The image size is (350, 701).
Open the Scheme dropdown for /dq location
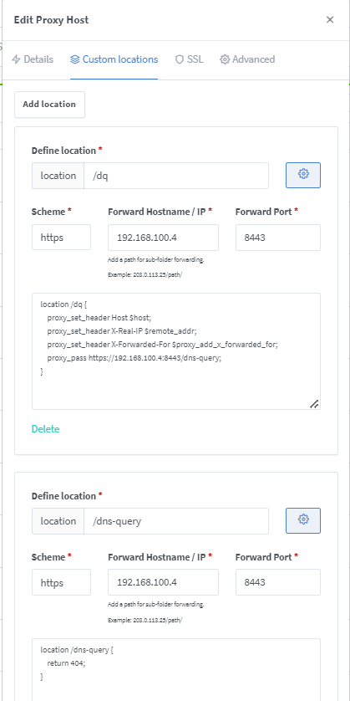61,238
